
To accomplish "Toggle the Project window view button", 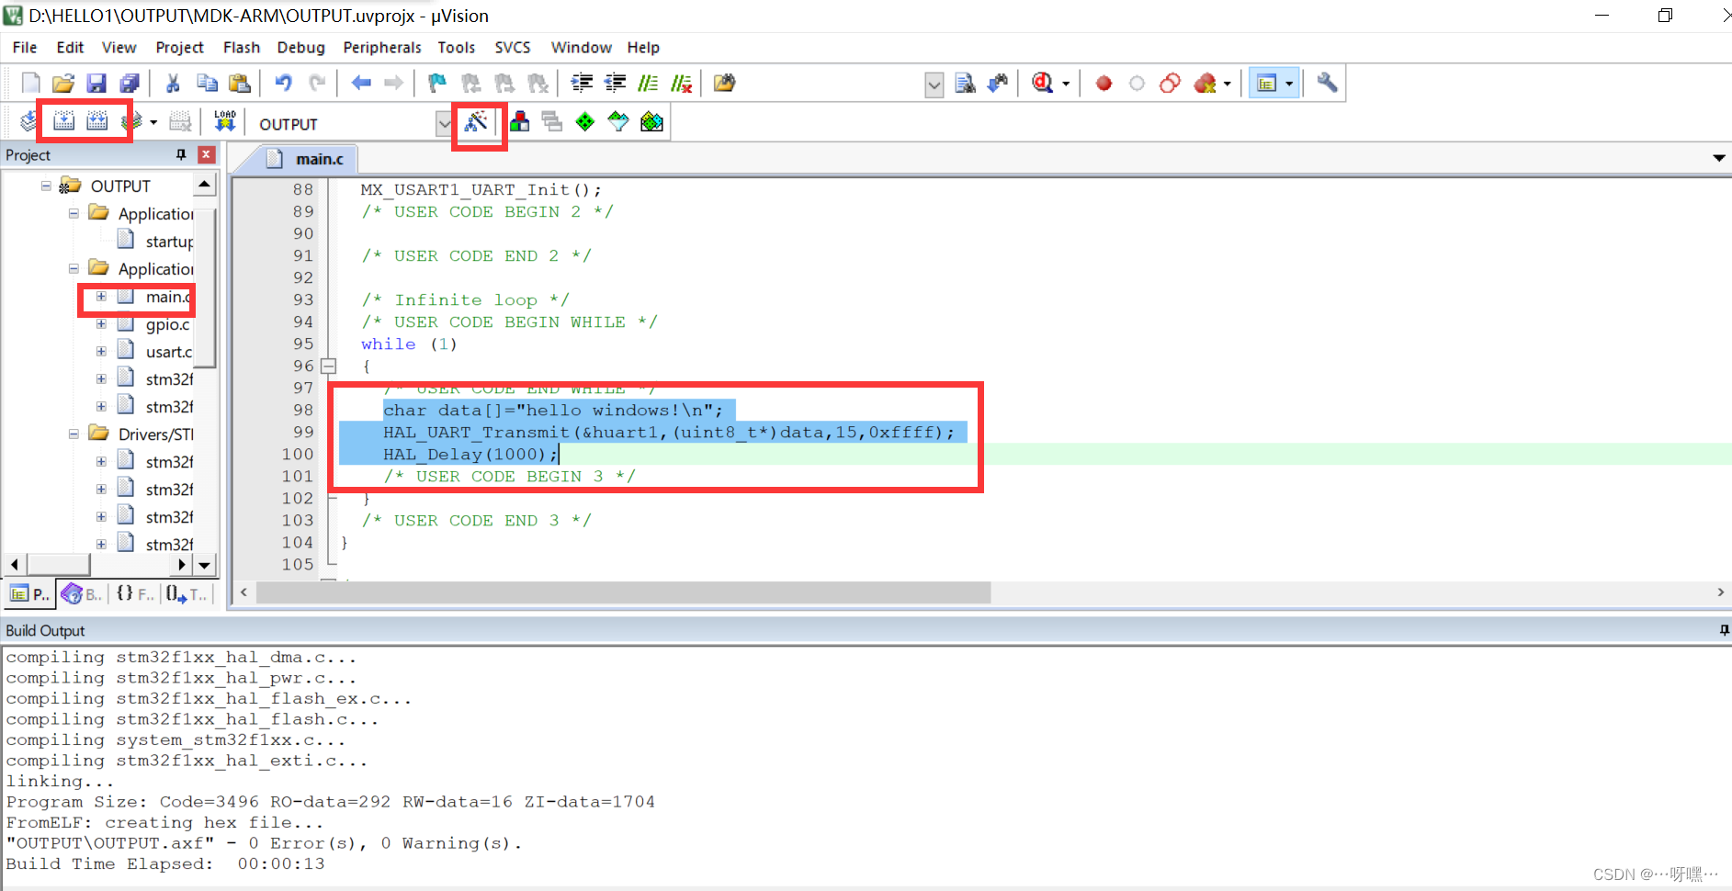I will coord(1267,84).
